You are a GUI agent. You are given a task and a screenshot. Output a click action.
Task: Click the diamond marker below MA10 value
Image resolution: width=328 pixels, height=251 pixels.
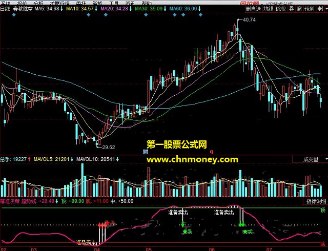tap(89, 15)
